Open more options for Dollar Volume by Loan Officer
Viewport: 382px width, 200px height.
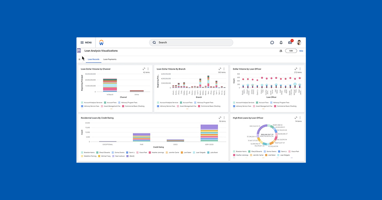click(300, 69)
